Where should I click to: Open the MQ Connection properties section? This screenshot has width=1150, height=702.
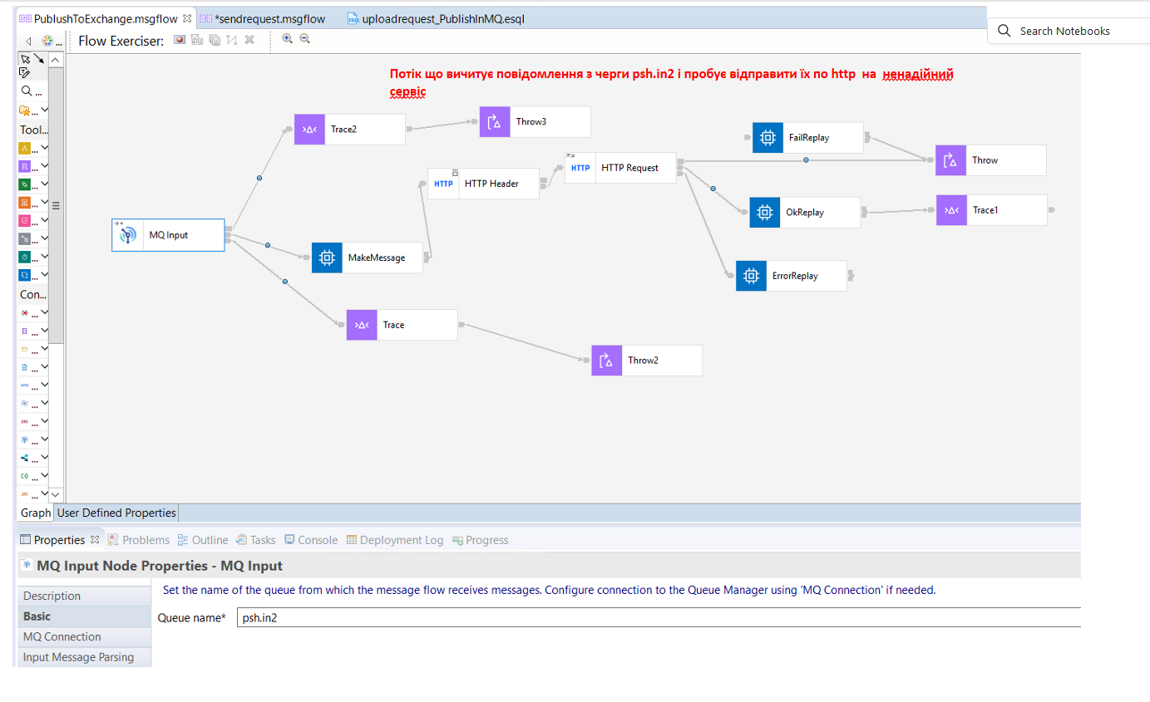point(62,636)
